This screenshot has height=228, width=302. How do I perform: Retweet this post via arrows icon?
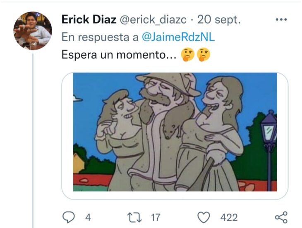pyautogui.click(x=135, y=218)
